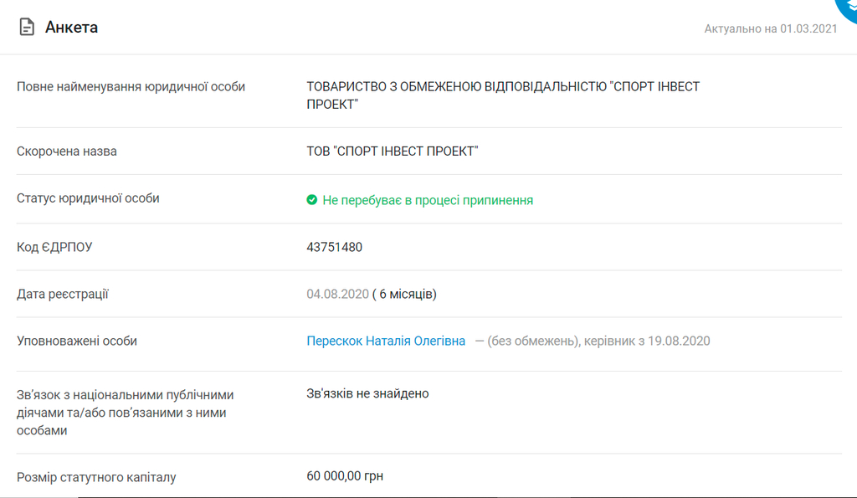Click the registration date 04.08.2020

click(338, 294)
